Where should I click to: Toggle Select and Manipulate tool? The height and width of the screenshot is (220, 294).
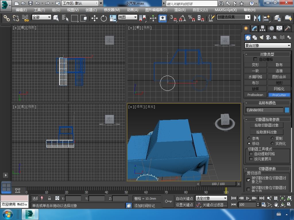(153, 18)
